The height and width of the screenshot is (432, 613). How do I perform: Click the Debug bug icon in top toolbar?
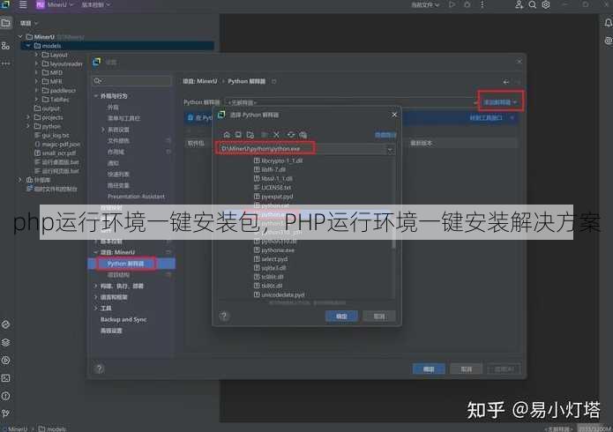click(x=467, y=4)
